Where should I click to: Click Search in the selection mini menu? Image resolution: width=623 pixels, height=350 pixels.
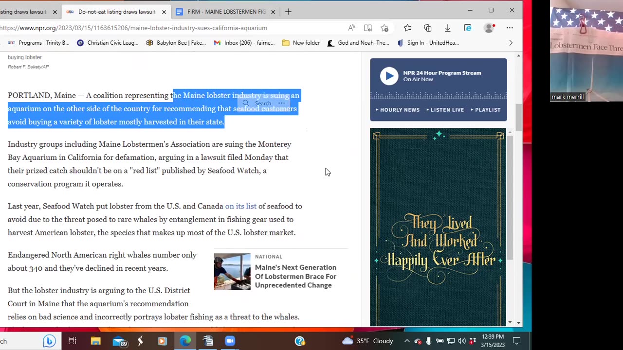point(258,103)
